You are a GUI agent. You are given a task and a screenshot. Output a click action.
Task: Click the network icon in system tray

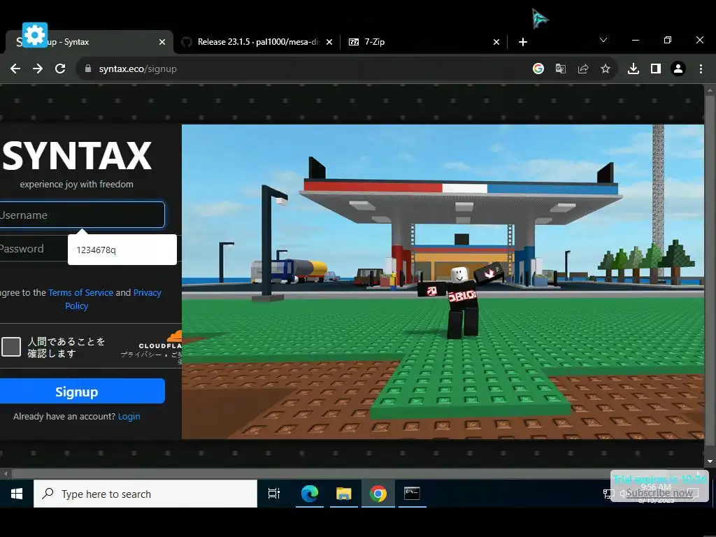609,494
